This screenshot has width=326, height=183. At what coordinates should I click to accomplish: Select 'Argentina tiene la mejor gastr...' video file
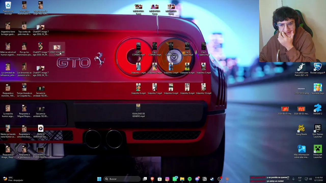click(8, 29)
